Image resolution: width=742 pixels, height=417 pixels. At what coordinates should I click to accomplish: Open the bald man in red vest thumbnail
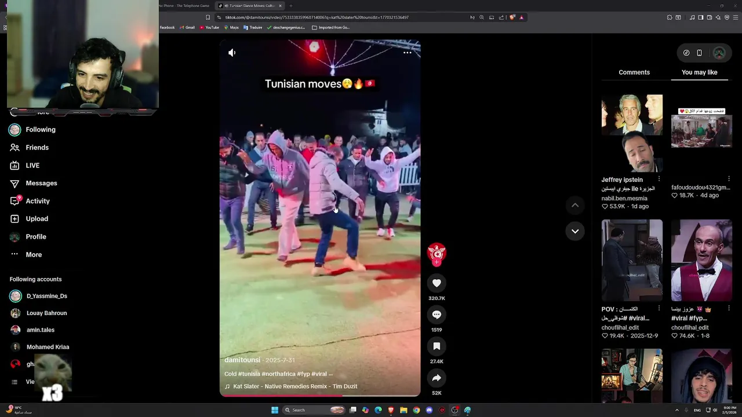(701, 260)
